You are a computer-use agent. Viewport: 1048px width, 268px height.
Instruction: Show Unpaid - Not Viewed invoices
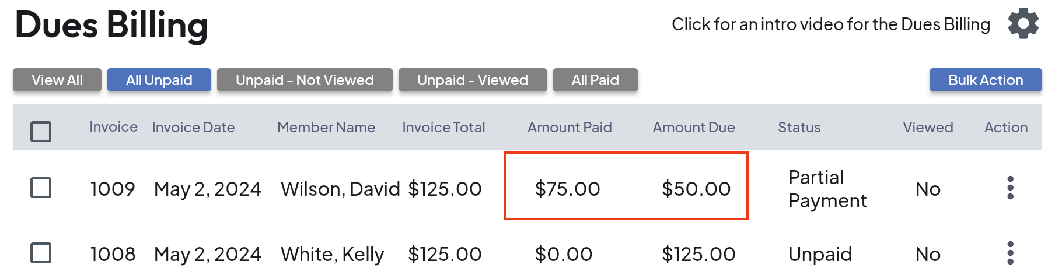coord(305,80)
